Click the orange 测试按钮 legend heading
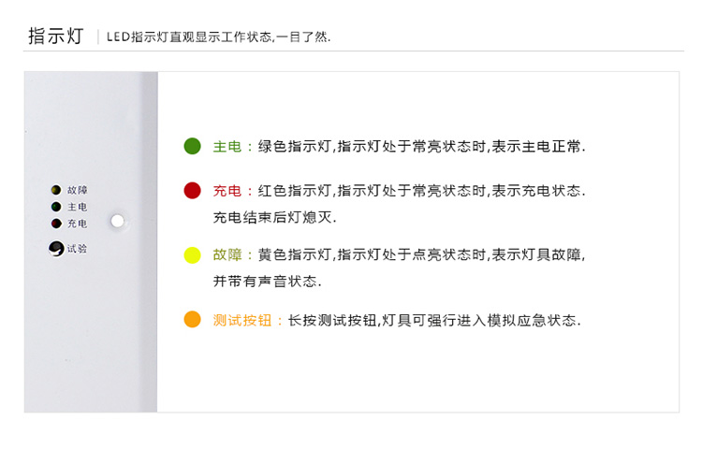702x449 pixels. pos(242,320)
